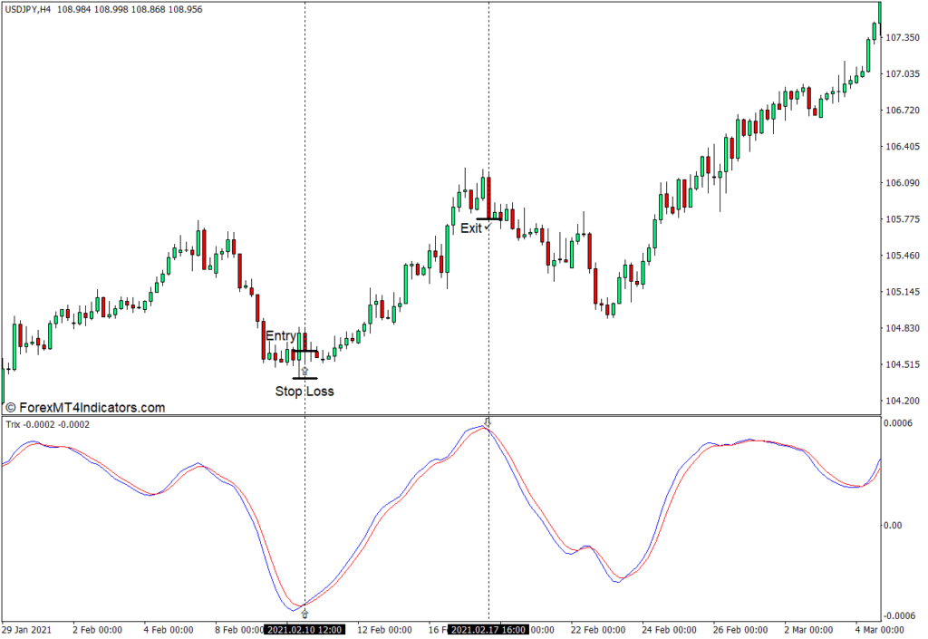Click the Exit text label
928x639 pixels.
(x=470, y=228)
